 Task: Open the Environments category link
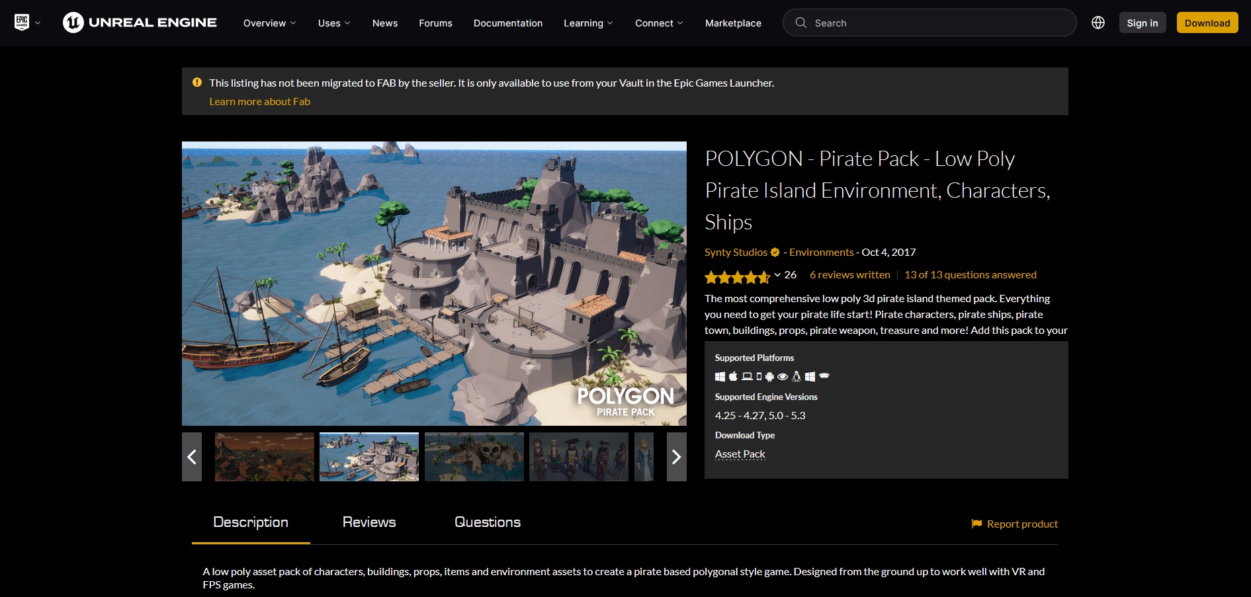pyautogui.click(x=821, y=252)
